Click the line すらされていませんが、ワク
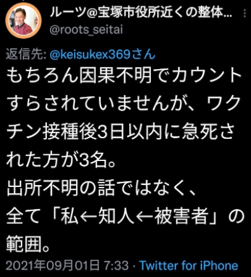This screenshot has height=277, width=251. point(124,104)
